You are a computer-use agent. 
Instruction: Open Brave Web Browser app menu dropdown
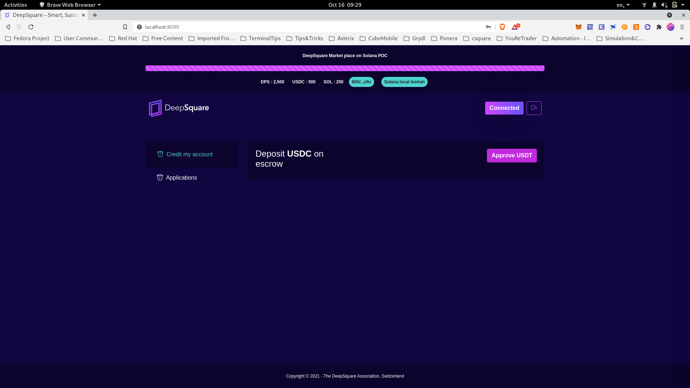coord(70,5)
